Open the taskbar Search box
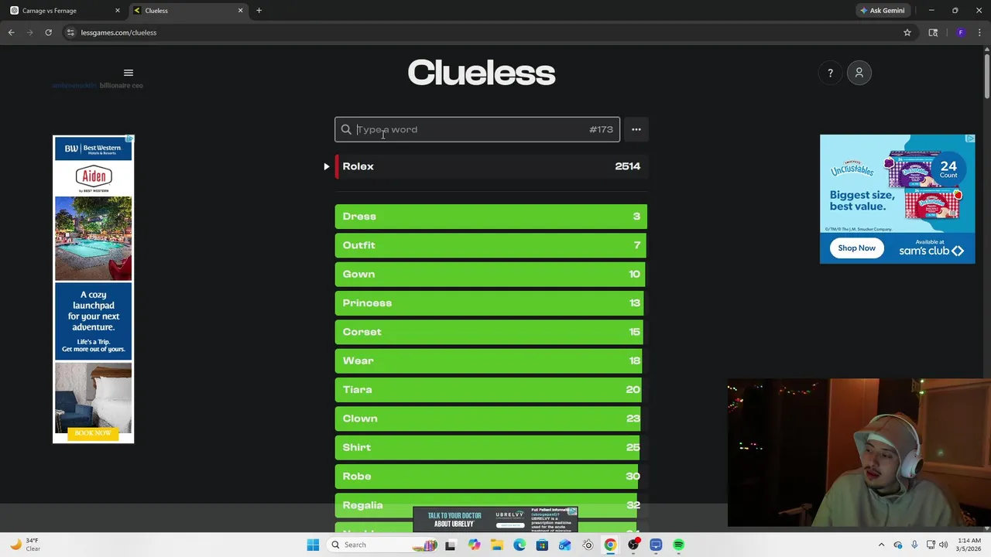 click(382, 545)
